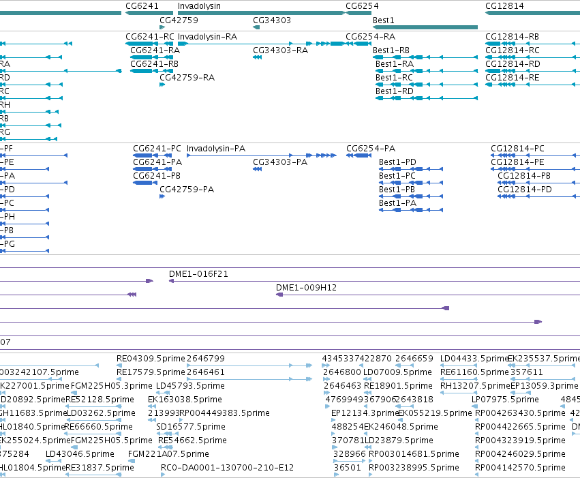580x478 pixels.
Task: Click EST EK246048.5prime
Action: [x=401, y=427]
